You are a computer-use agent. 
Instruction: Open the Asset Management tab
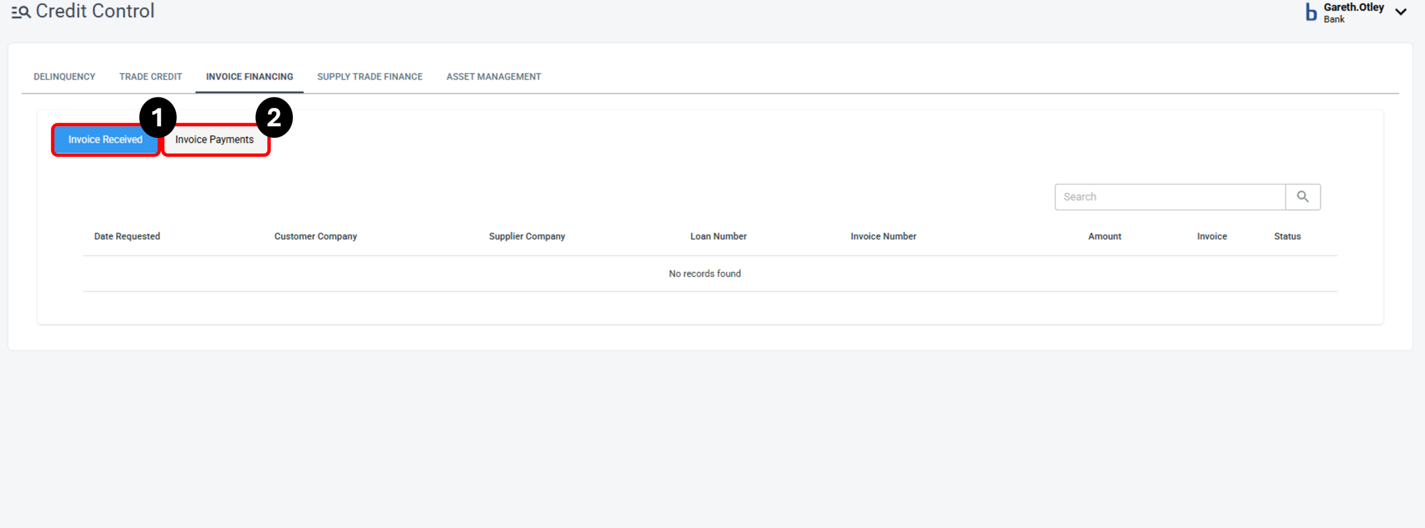tap(493, 76)
